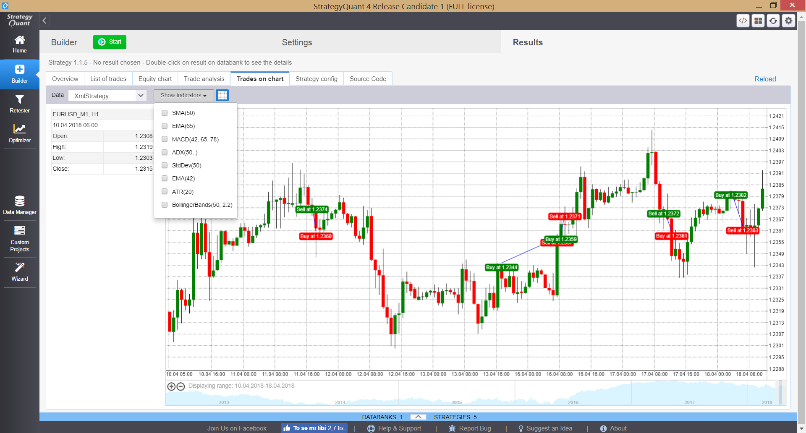This screenshot has width=806, height=433.
Task: Switch to List of trades tab
Action: [108, 79]
